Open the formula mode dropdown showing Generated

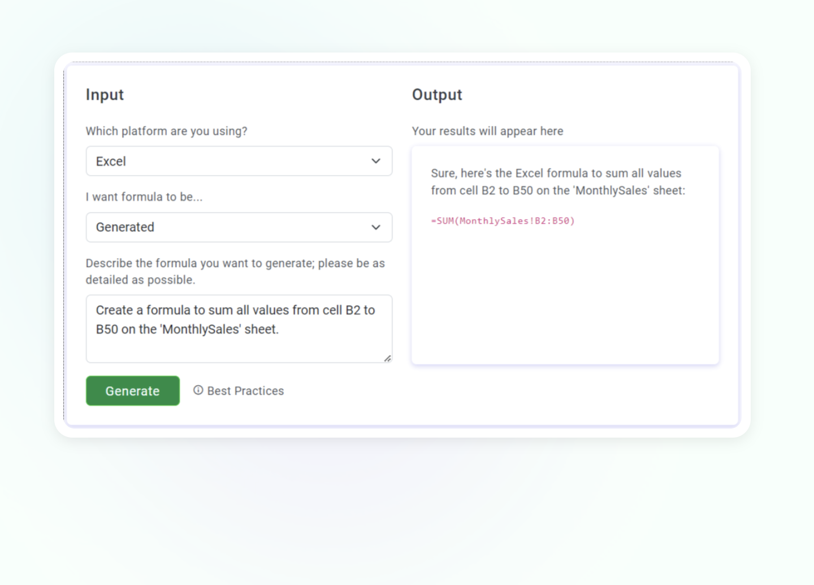pyautogui.click(x=239, y=227)
